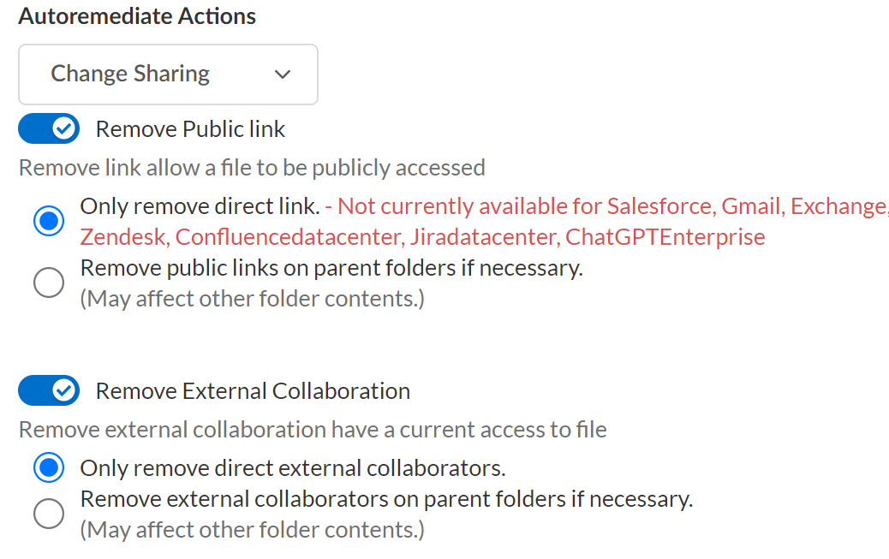Click 'Remove public links on parent folders if necessary' text
This screenshot has width=889, height=559.
(331, 268)
